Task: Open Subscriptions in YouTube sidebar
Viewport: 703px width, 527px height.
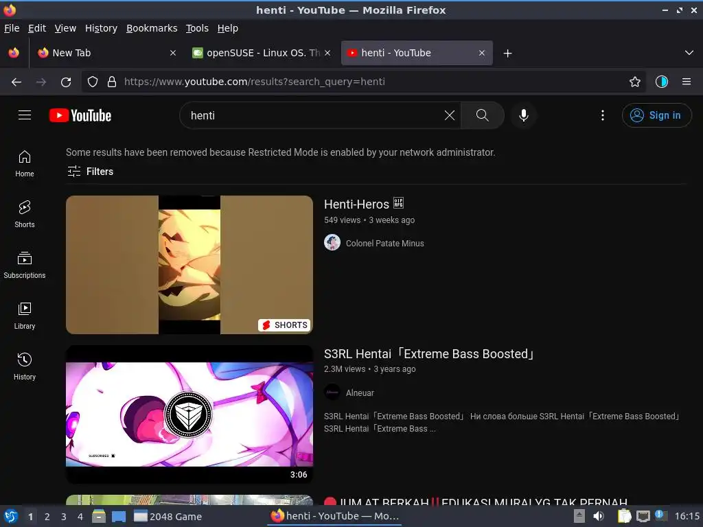Action: (x=25, y=266)
